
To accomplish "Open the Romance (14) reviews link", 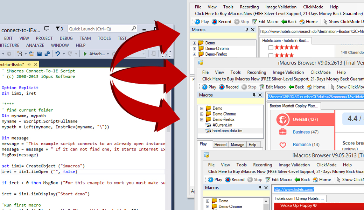I will click(306, 145).
